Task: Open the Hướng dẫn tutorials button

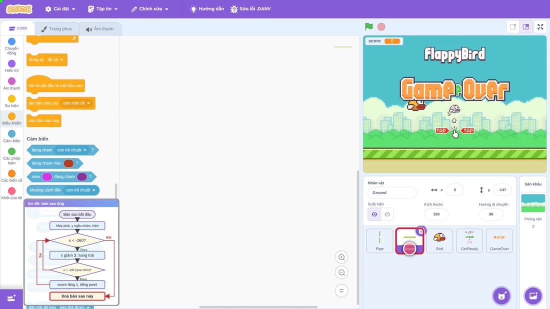Action: (207, 9)
